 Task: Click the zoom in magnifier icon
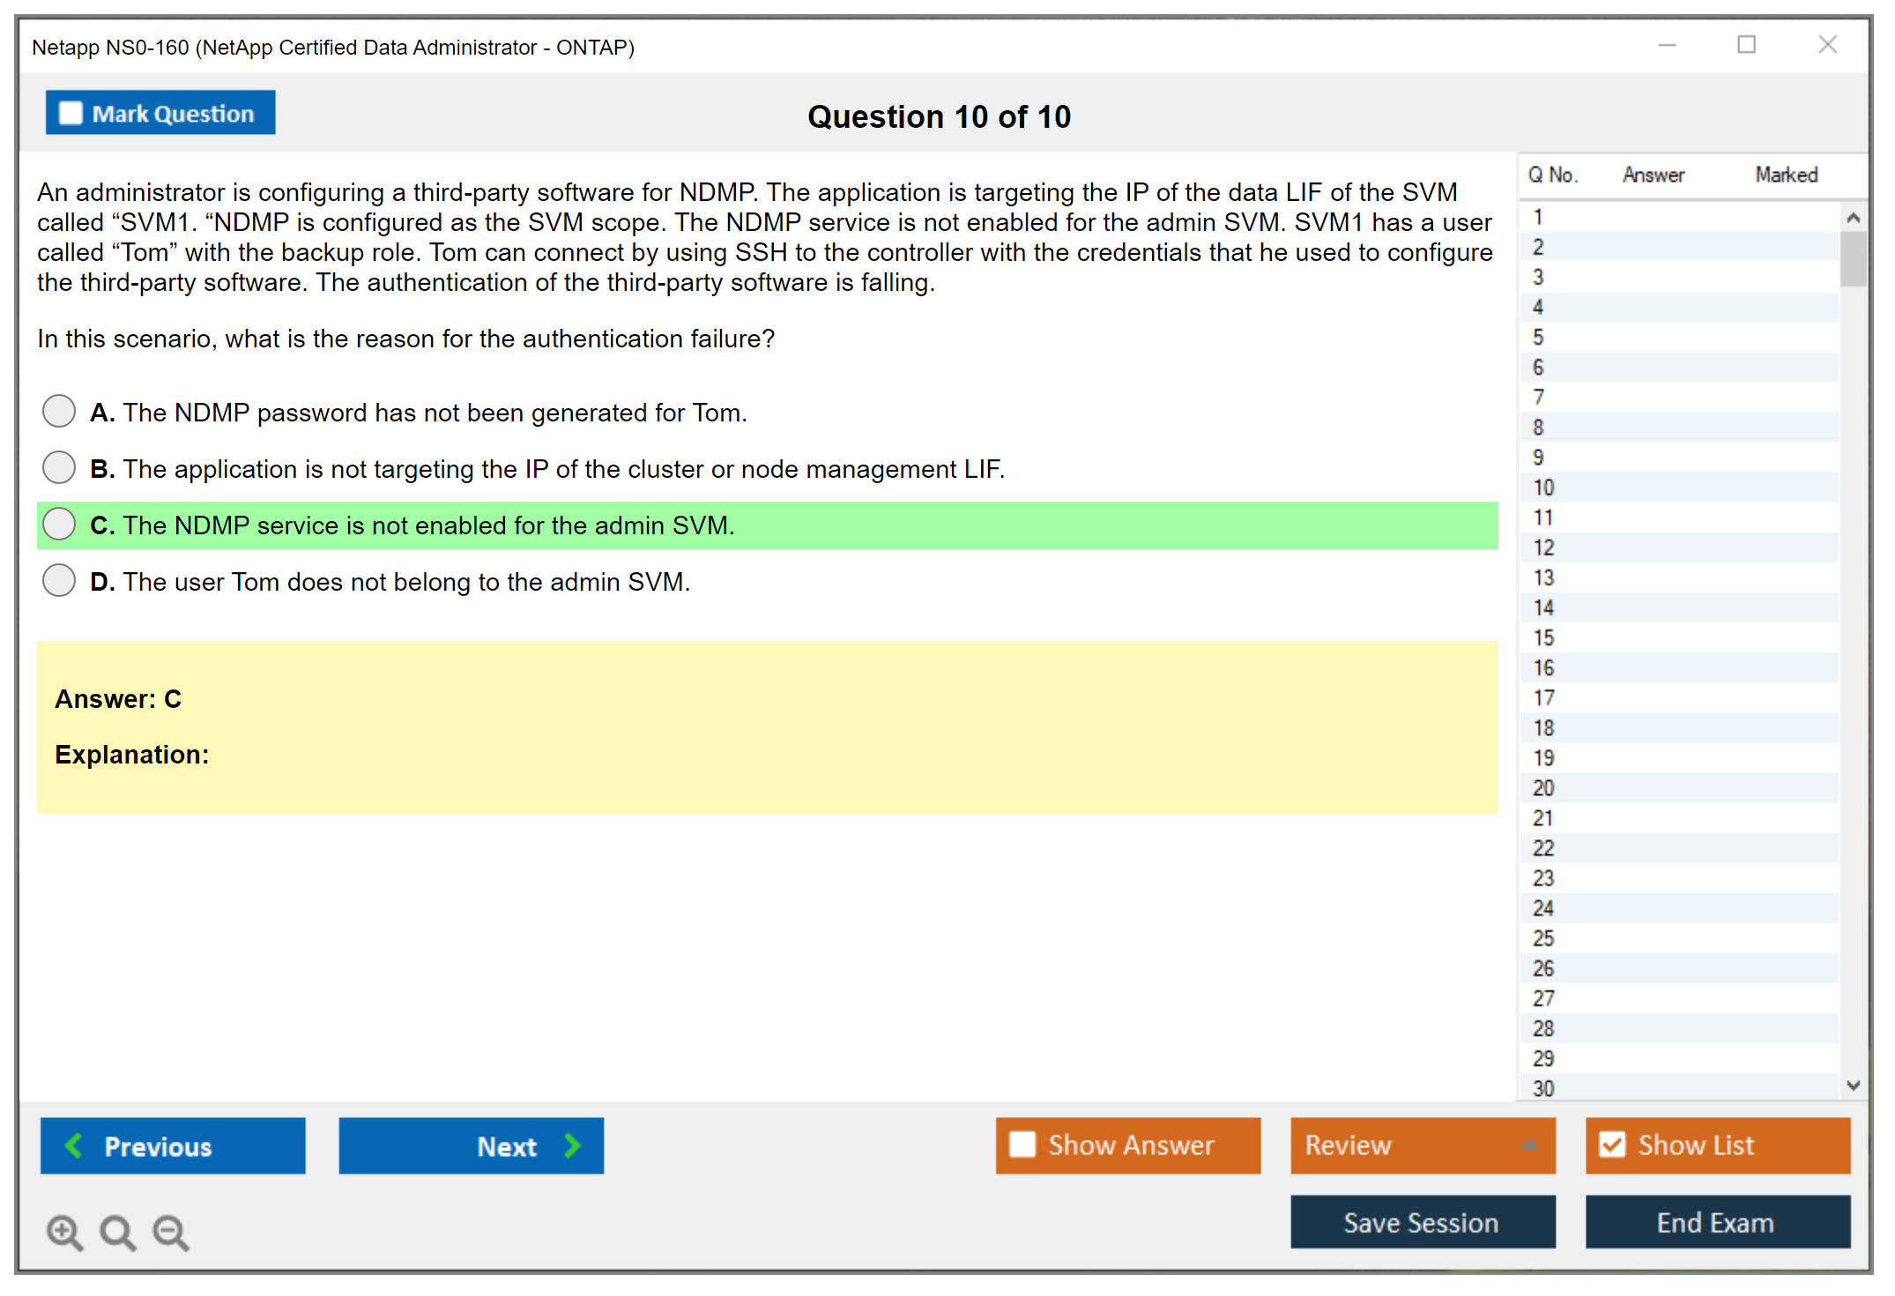click(x=64, y=1232)
